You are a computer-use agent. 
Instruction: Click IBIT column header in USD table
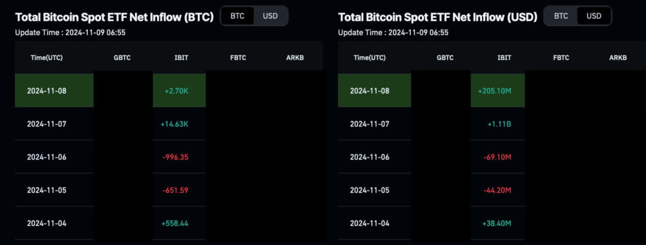[x=504, y=57]
